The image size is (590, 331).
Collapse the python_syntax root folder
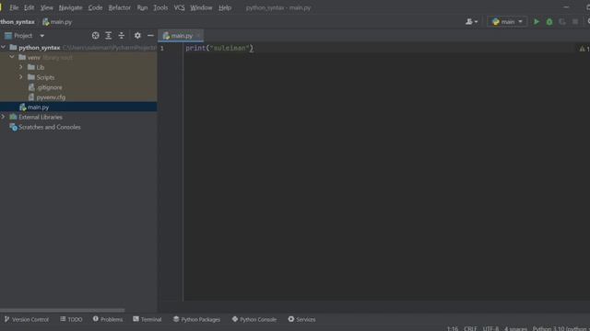point(4,47)
